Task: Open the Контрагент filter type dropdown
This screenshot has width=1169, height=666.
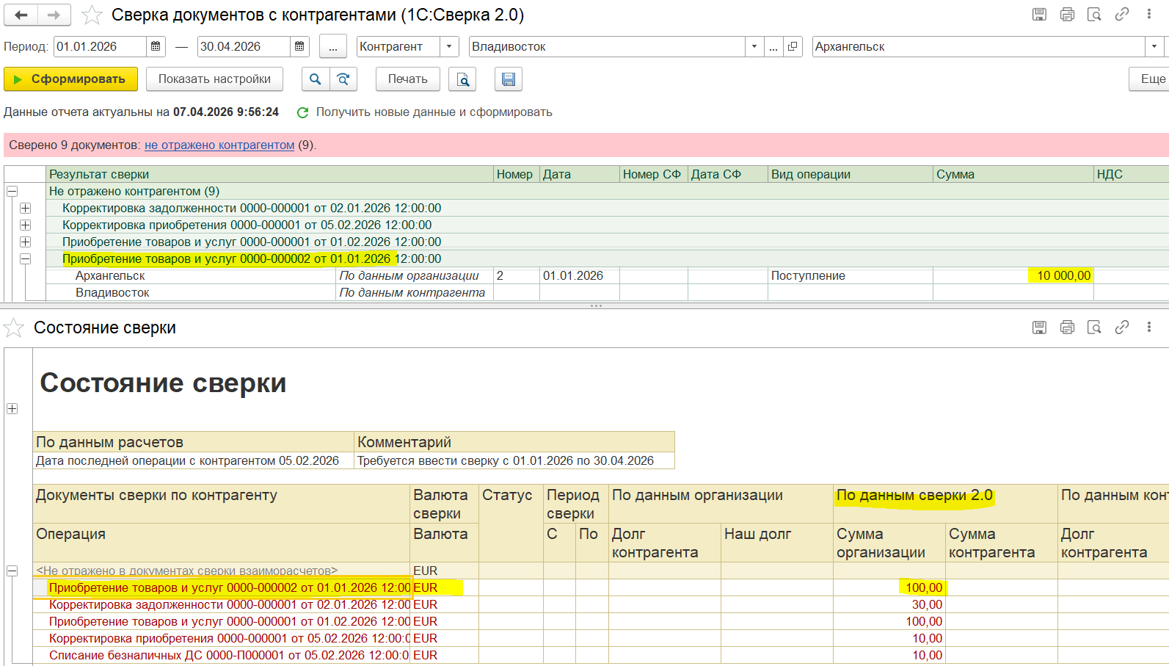Action: coord(449,46)
